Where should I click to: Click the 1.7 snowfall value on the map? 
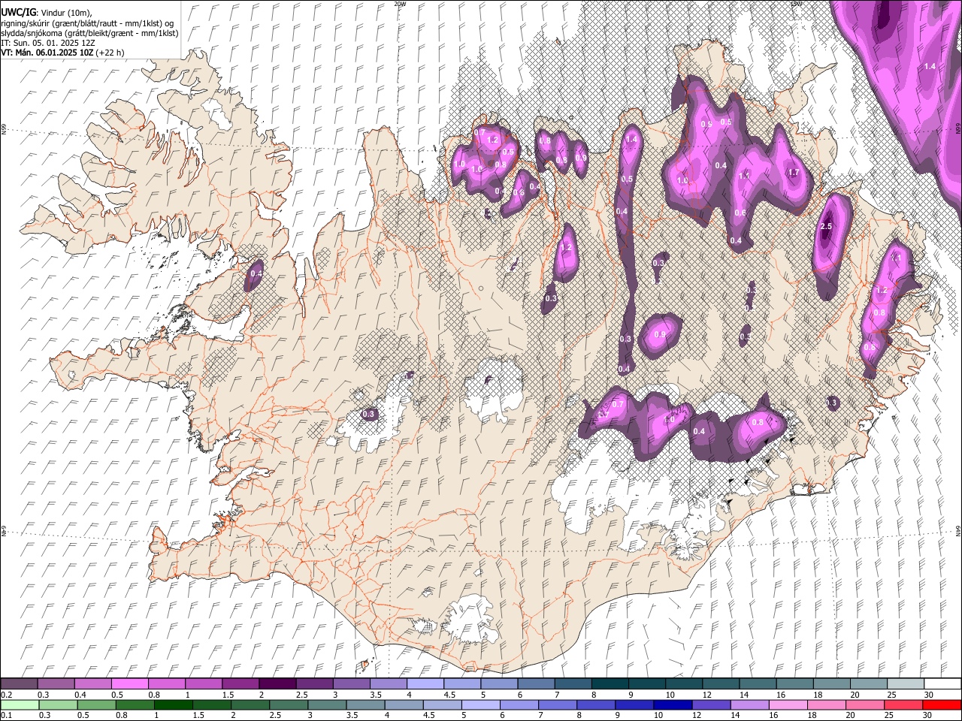[x=794, y=173]
